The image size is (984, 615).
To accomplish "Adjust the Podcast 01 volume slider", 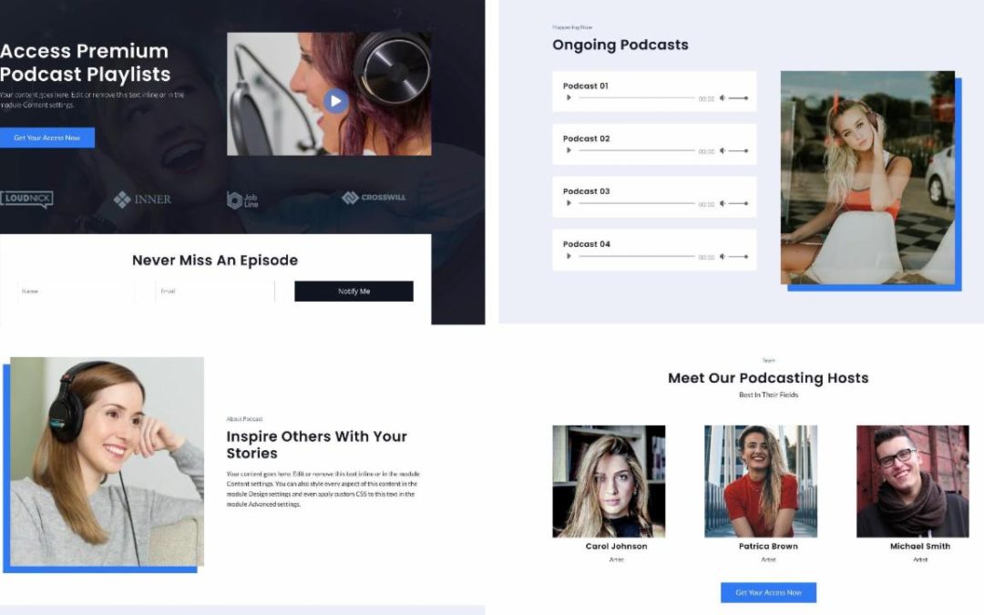I will pyautogui.click(x=738, y=97).
